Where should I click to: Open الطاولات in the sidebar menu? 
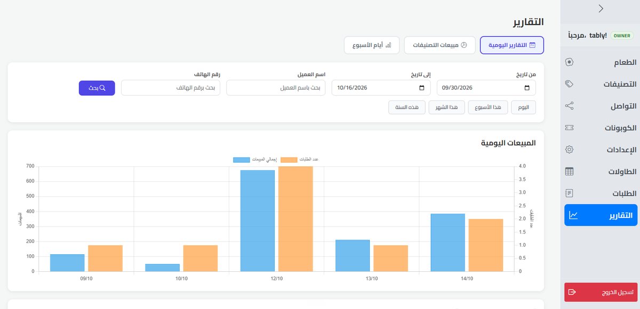coord(601,171)
